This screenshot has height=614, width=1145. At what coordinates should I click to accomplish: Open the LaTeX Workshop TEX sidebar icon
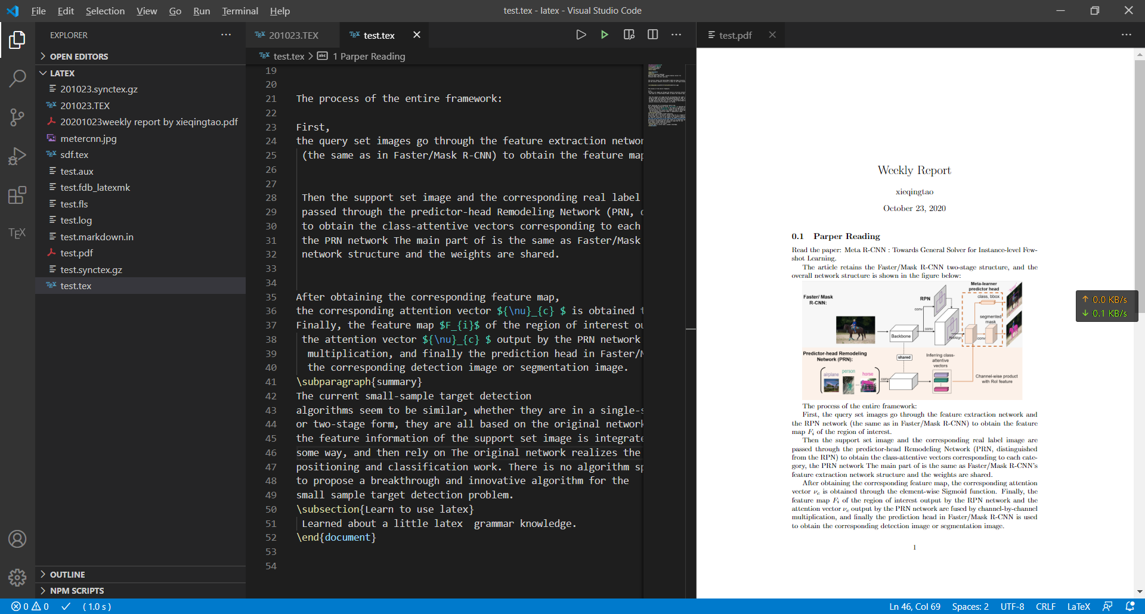[x=17, y=232]
